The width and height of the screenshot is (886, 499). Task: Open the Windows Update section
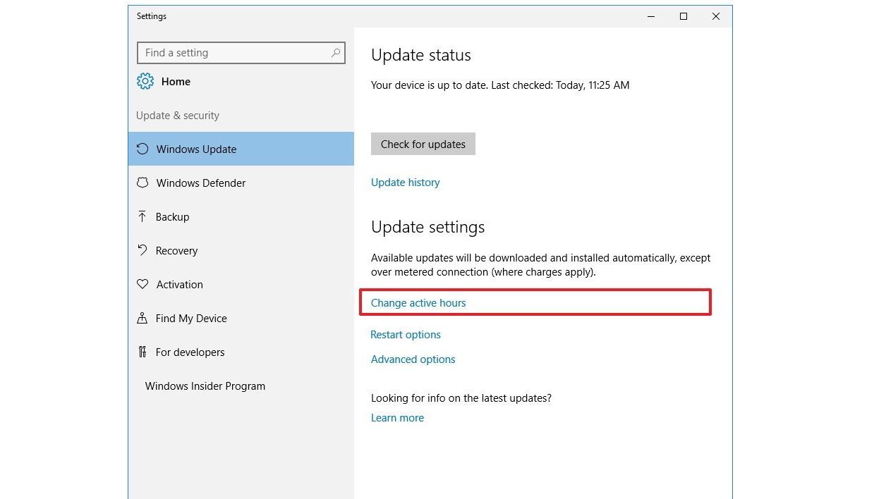click(241, 149)
